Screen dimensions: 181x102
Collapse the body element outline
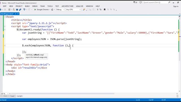coord(5,65)
